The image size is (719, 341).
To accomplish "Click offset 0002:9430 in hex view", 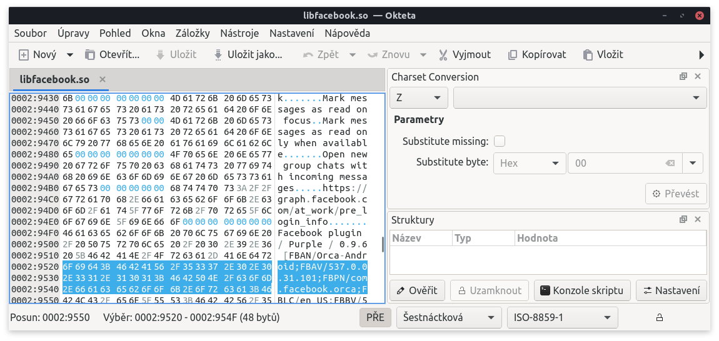I will point(35,98).
